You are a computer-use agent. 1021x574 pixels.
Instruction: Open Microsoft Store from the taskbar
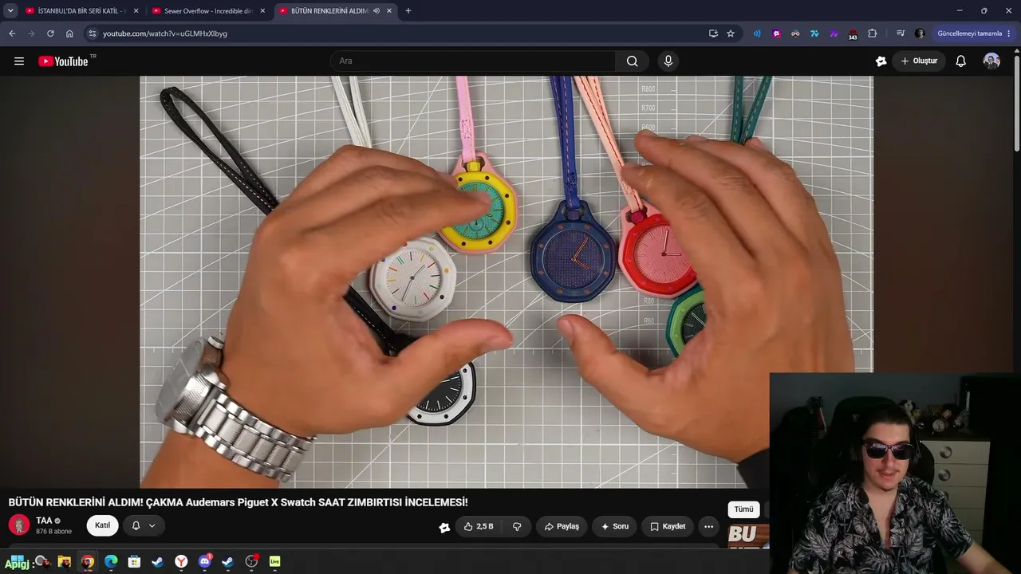click(134, 562)
